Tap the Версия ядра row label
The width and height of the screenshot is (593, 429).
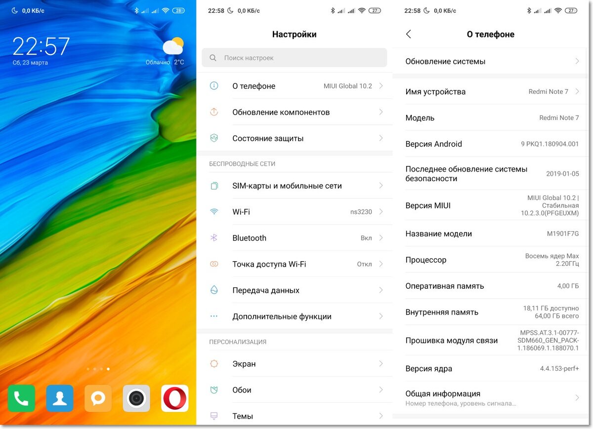tap(428, 369)
